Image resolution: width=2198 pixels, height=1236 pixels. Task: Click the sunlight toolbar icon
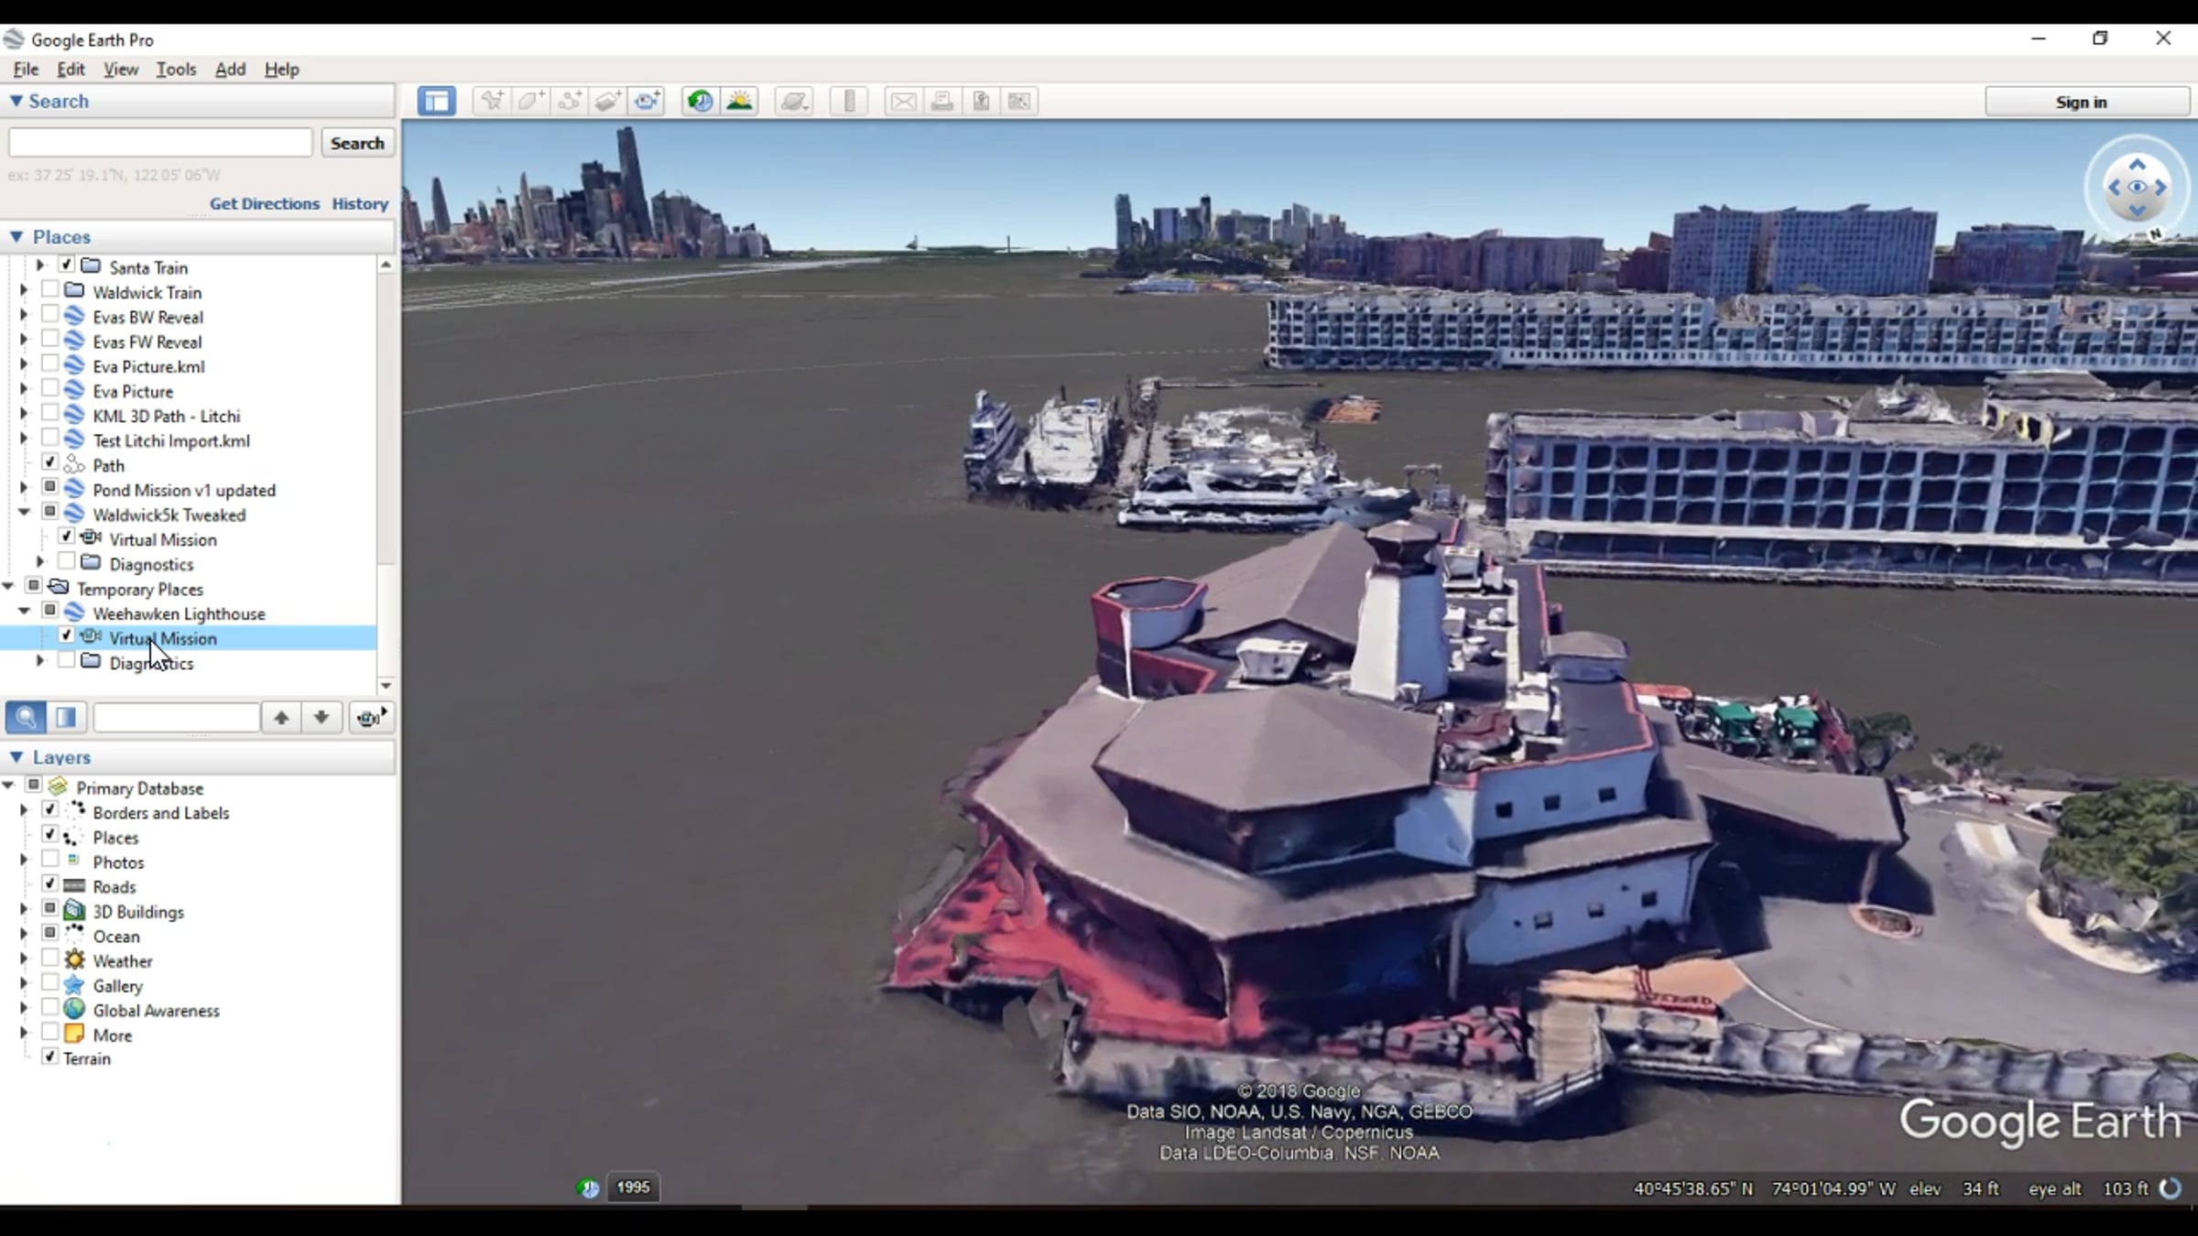click(x=739, y=102)
